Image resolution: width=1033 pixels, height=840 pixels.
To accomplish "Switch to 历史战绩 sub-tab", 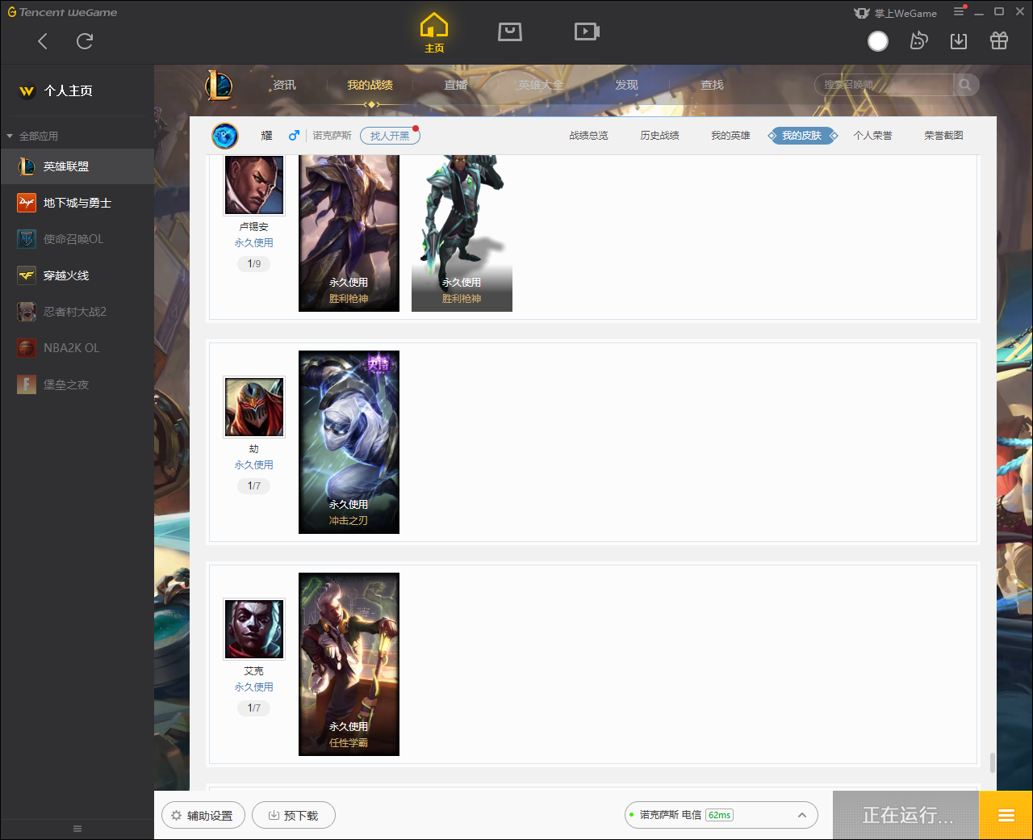I will pyautogui.click(x=659, y=136).
